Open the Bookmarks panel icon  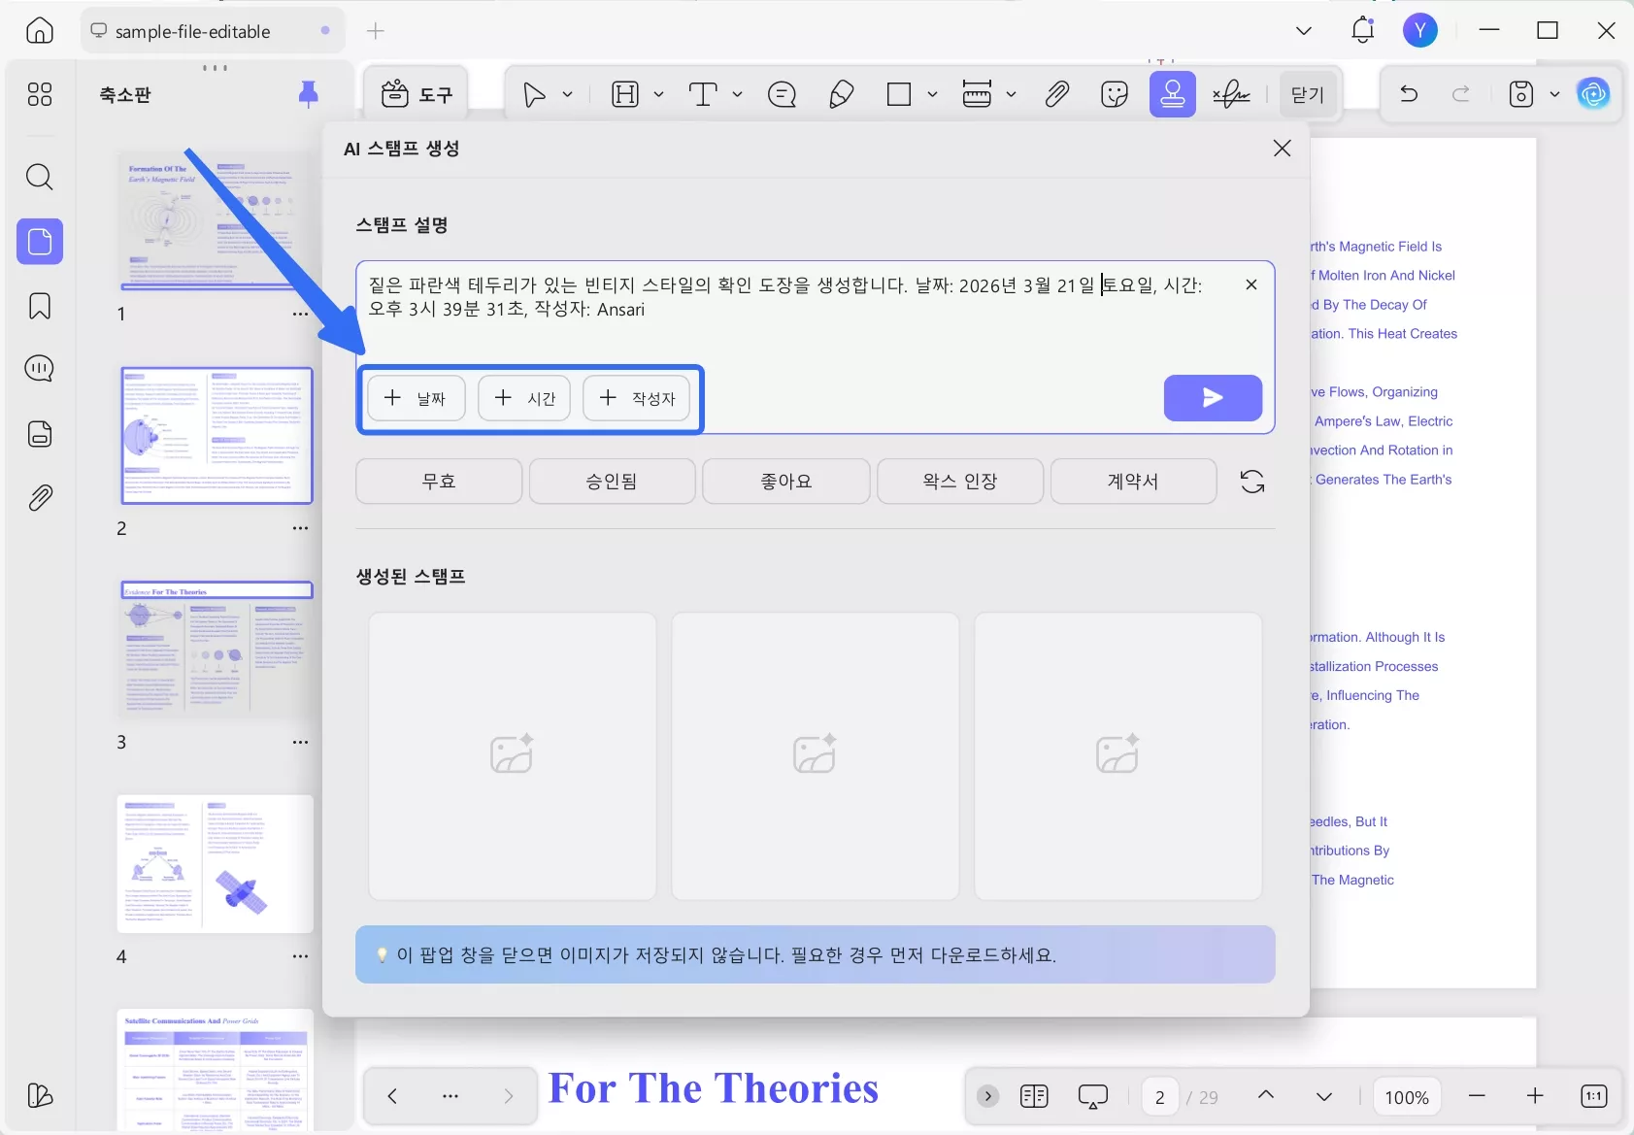[x=40, y=306]
